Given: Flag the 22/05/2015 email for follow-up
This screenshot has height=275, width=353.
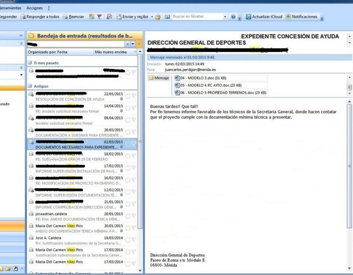Looking at the screenshot, I should [x=134, y=96].
